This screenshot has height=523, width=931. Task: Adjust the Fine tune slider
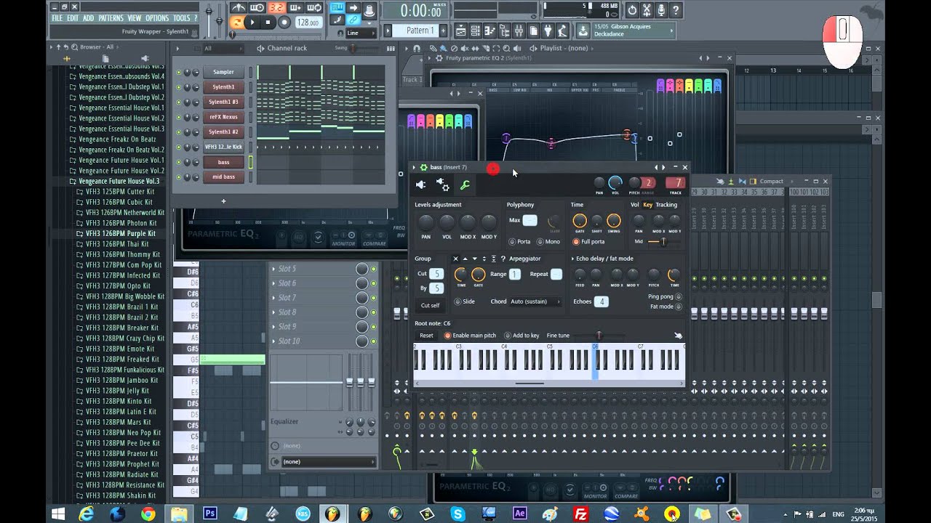(599, 336)
